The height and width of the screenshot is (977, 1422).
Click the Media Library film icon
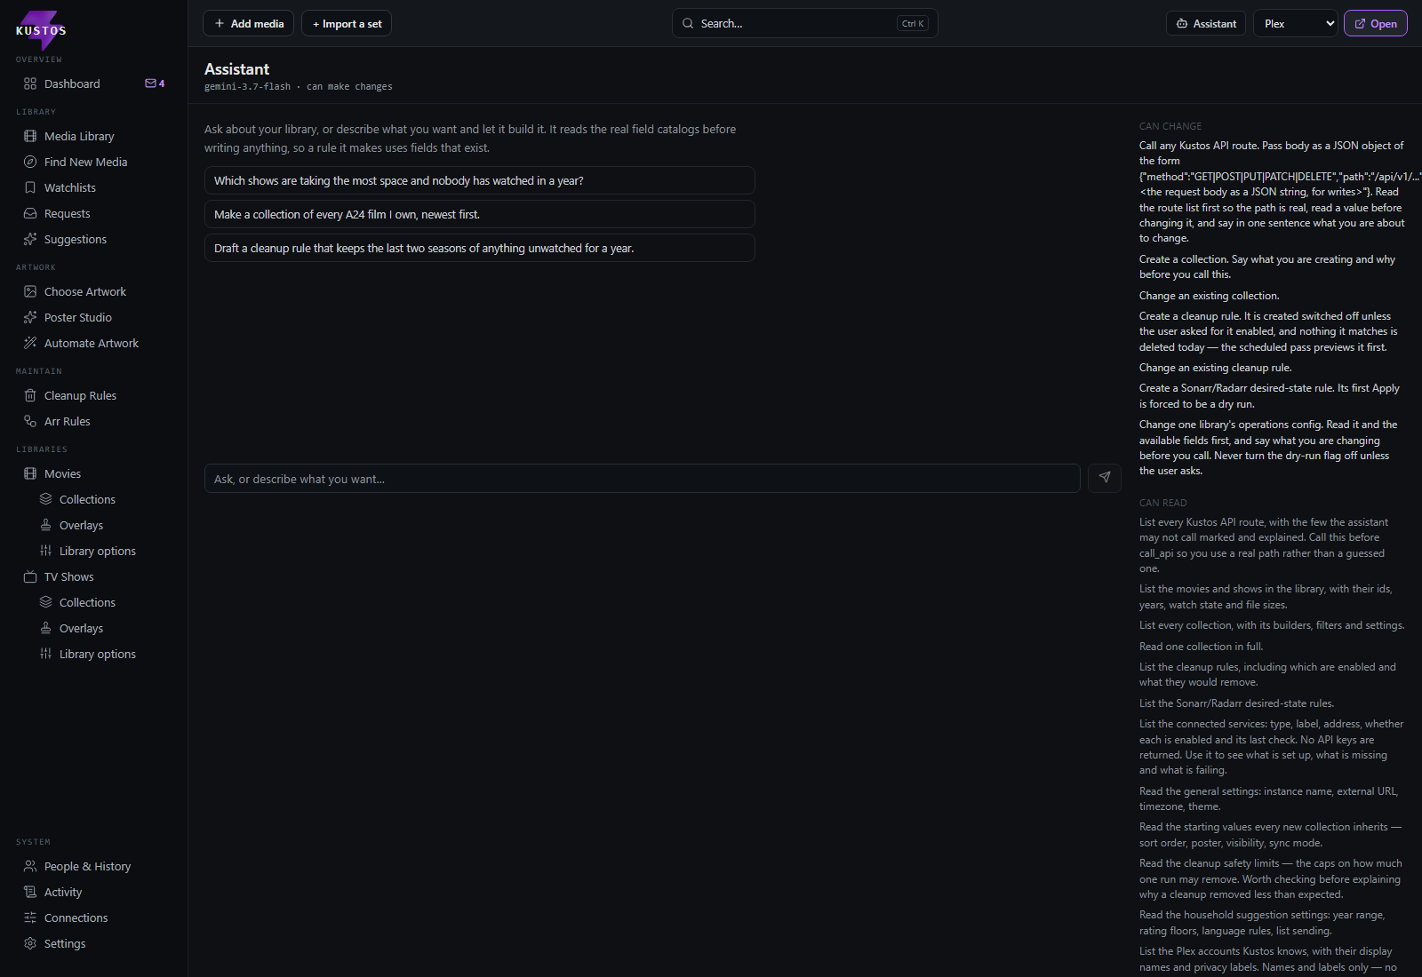[x=30, y=136]
